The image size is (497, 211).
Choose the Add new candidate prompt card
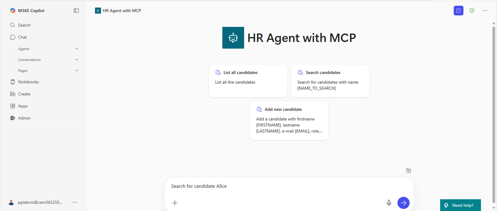(289, 121)
